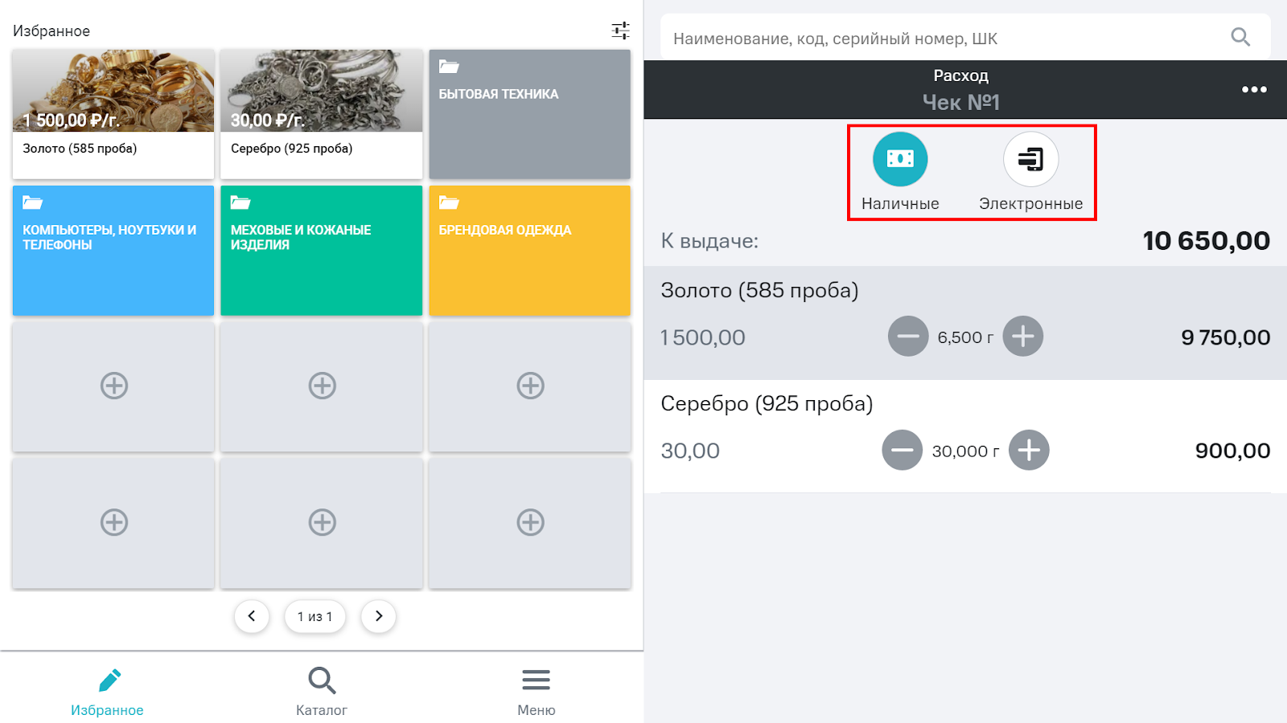Open МЕХОВЫЕ И КОЖАНЫЕ ИЗДЕЛИЯ folder
1287x723 pixels.
point(322,251)
